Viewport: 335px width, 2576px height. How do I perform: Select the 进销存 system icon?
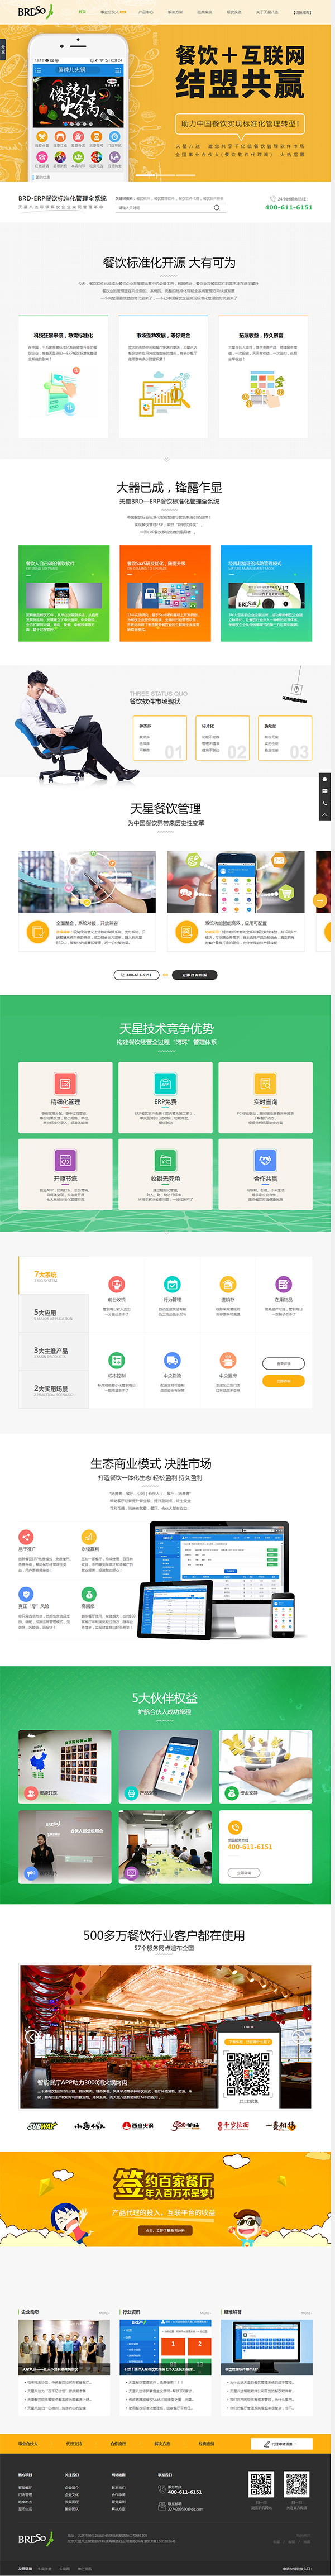228,1284
